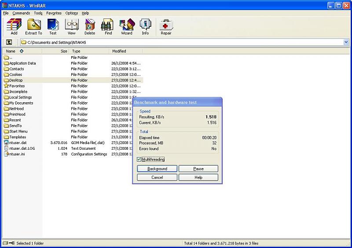Open the Help menu
This screenshot has width=352, height=248.
[85, 13]
